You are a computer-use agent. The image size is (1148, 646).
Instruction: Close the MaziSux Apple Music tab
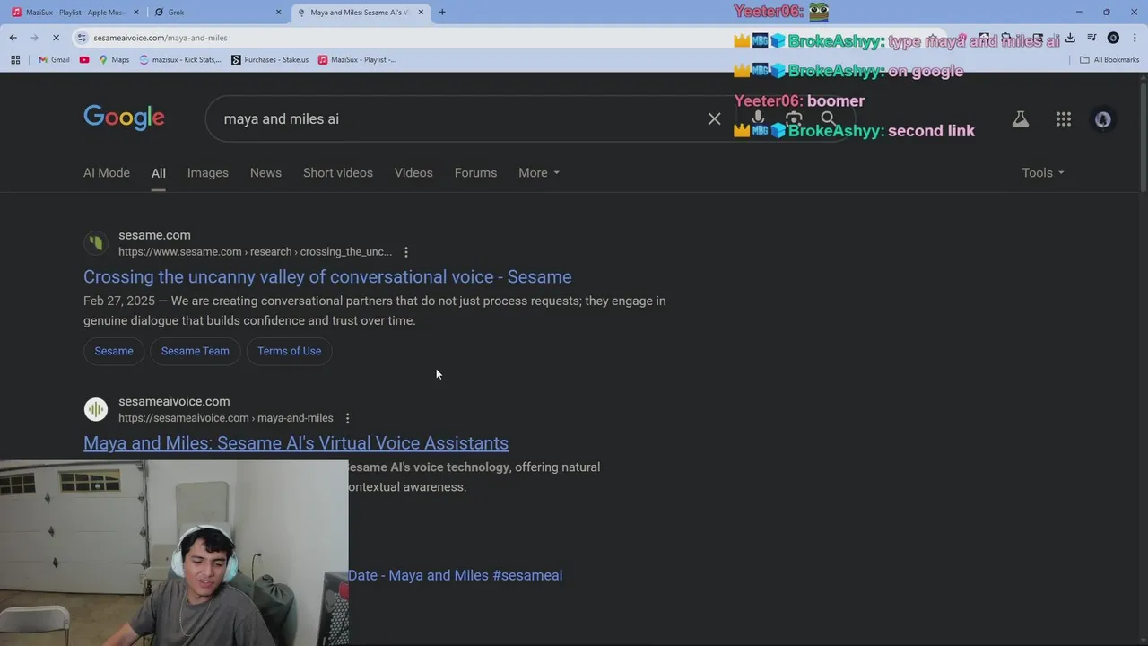(136, 13)
